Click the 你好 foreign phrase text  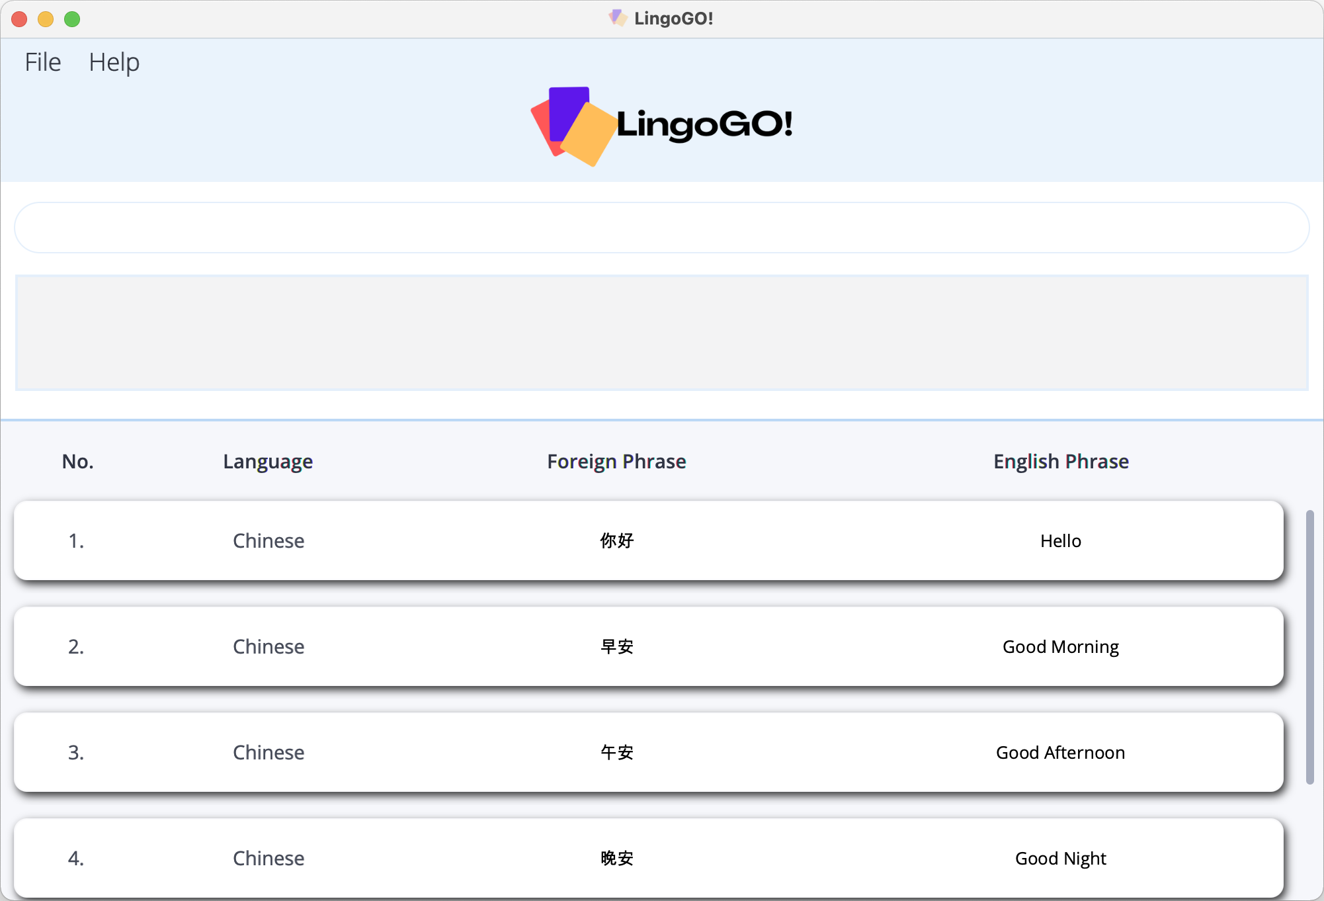(x=616, y=540)
